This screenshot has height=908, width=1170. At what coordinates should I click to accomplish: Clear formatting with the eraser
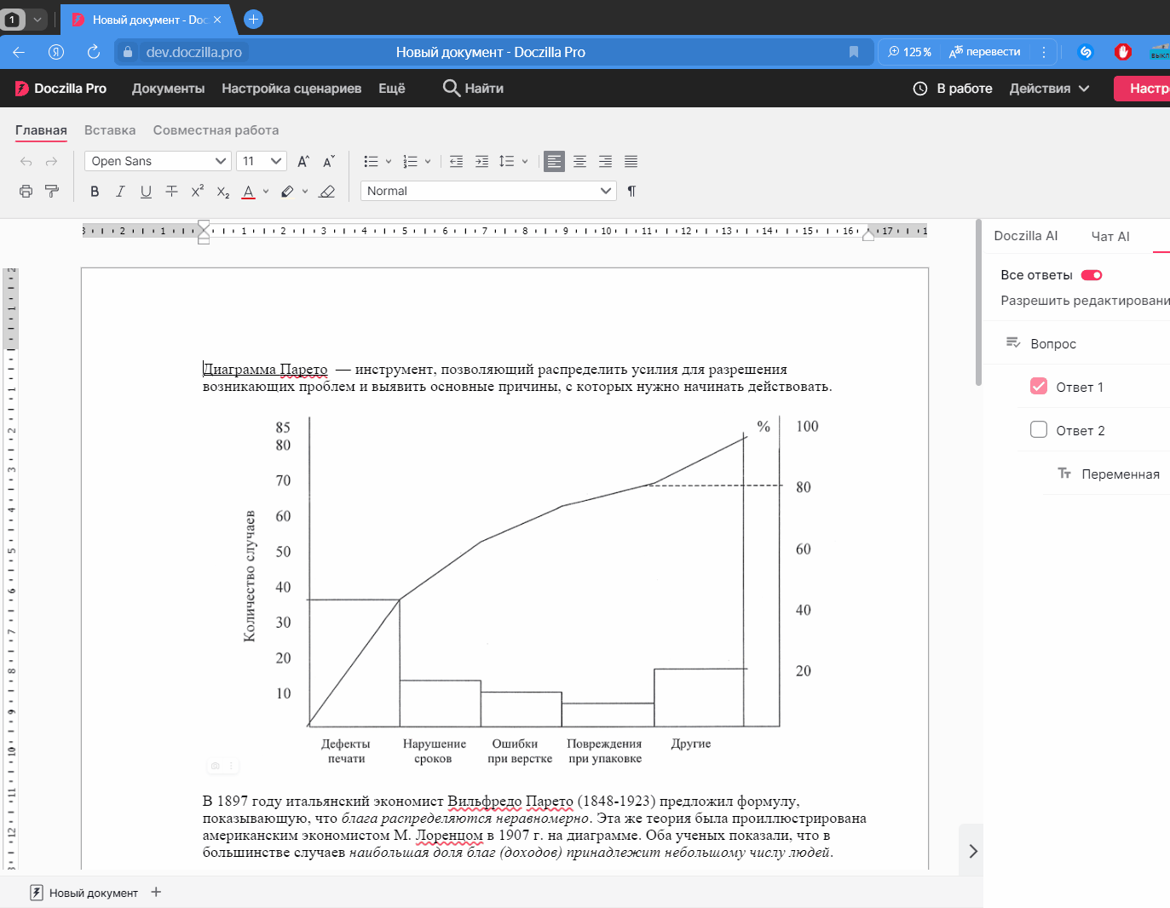point(326,192)
